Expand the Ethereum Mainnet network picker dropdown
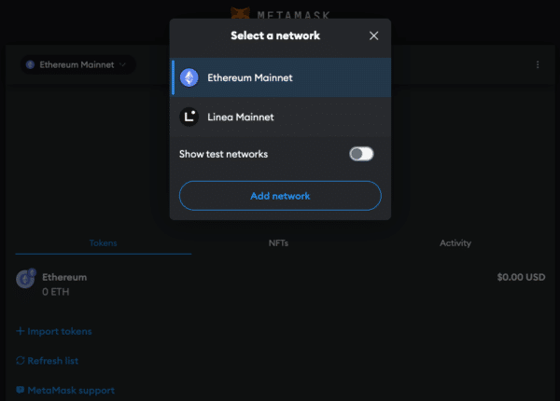The height and width of the screenshot is (401, 560). click(x=77, y=64)
